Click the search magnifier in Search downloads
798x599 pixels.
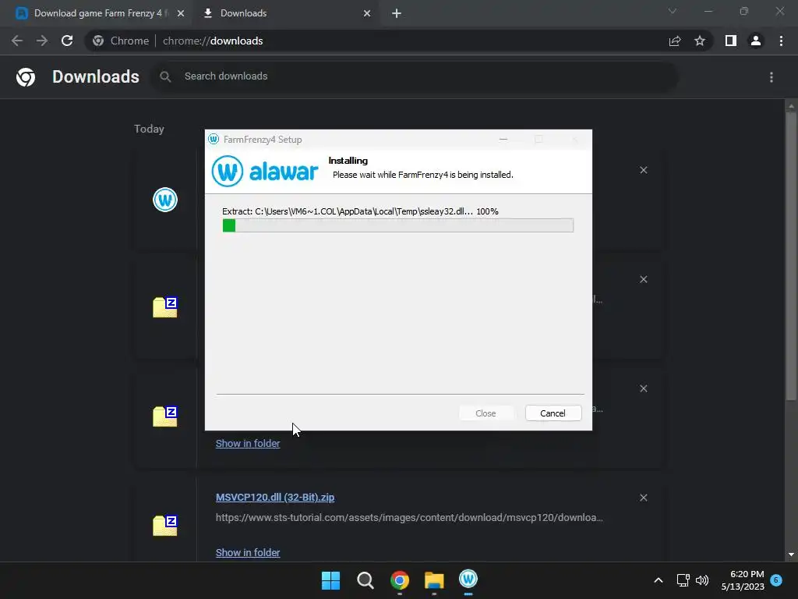point(165,76)
